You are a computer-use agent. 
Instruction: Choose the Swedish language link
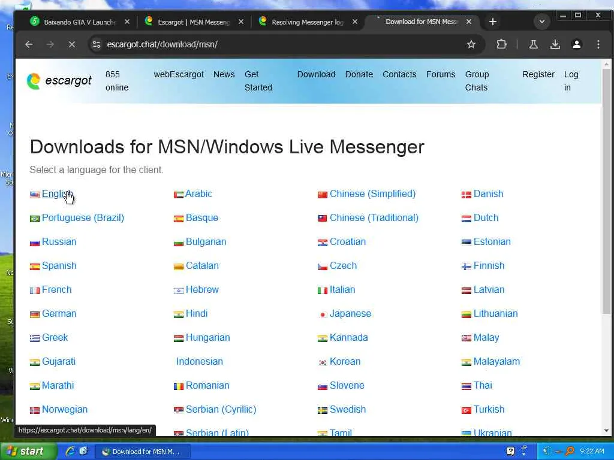pyautogui.click(x=347, y=409)
